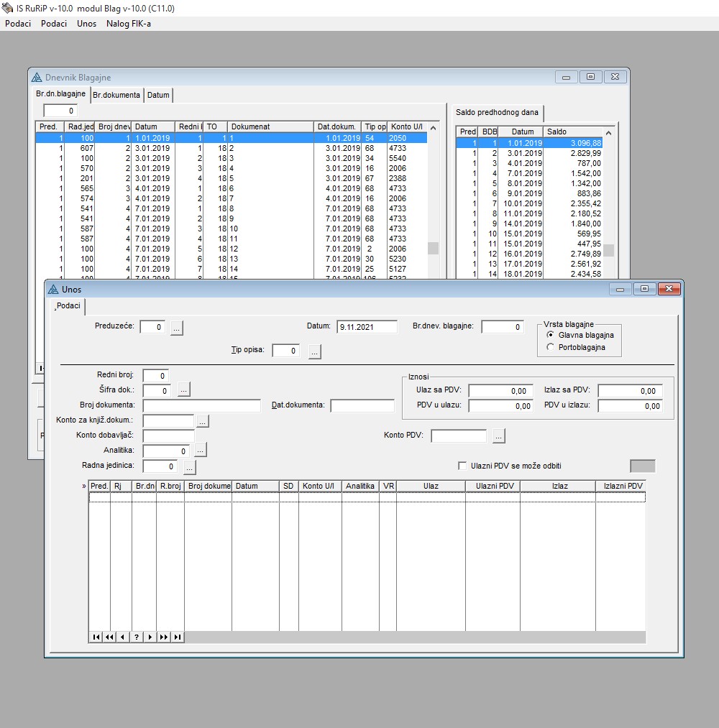Click the Datum column header in Saldo table
Image resolution: width=719 pixels, height=728 pixels.
[x=523, y=132]
